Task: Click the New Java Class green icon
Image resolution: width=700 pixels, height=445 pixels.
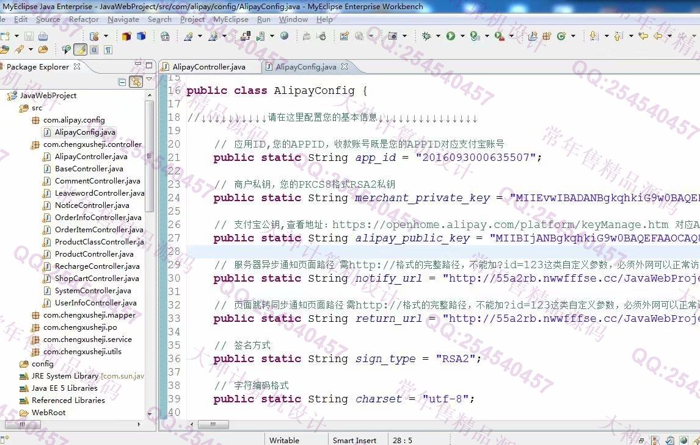Action: click(x=561, y=36)
